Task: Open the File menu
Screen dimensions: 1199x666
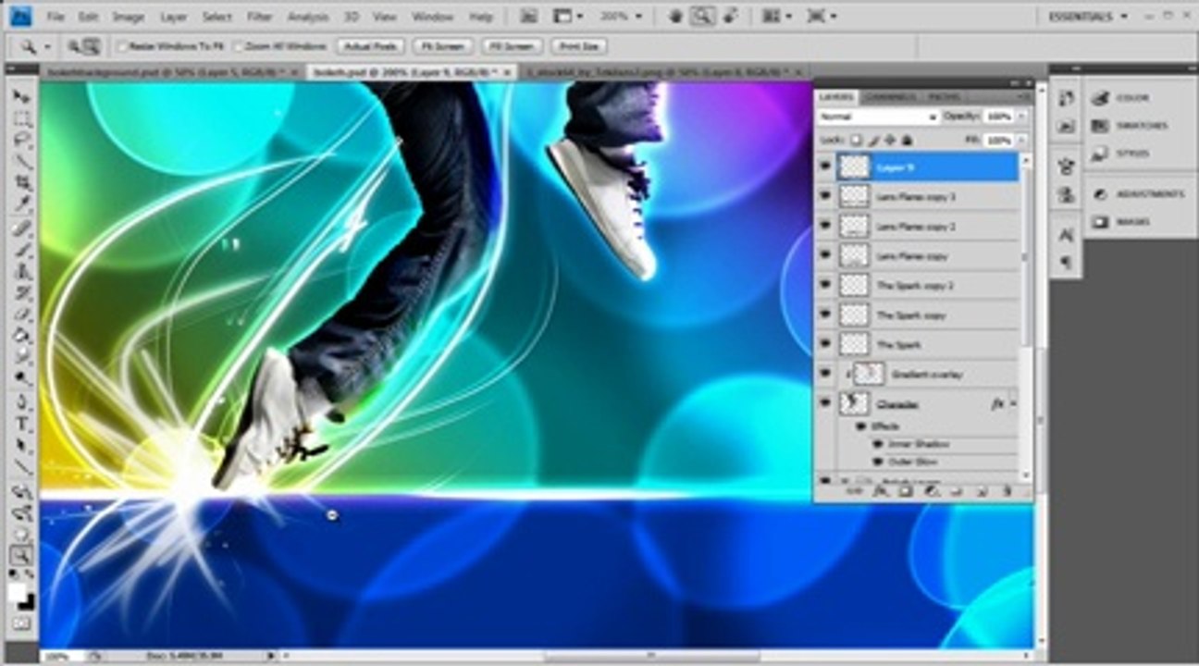Action: tap(56, 17)
